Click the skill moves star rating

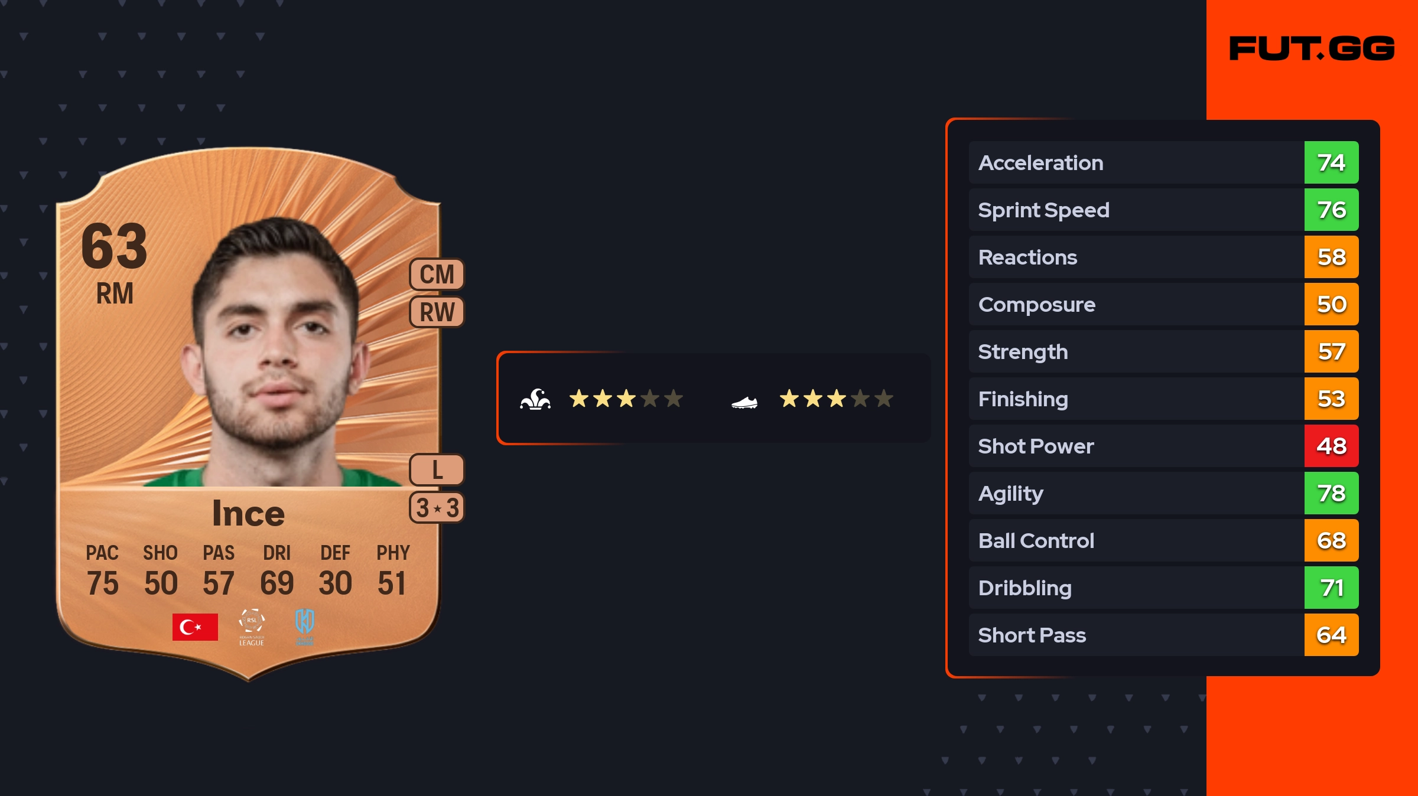pyautogui.click(x=626, y=399)
